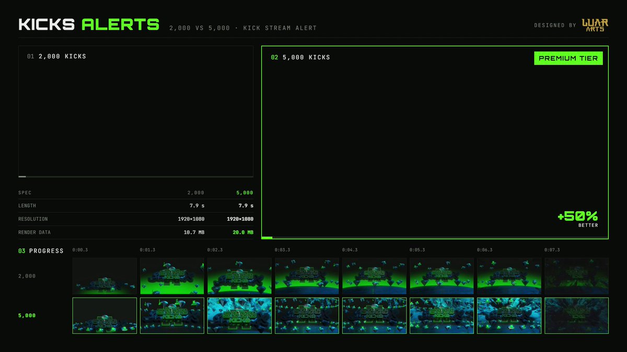Image resolution: width=627 pixels, height=352 pixels.
Task: Select the "LENGTH" row label
Action: [x=27, y=206]
